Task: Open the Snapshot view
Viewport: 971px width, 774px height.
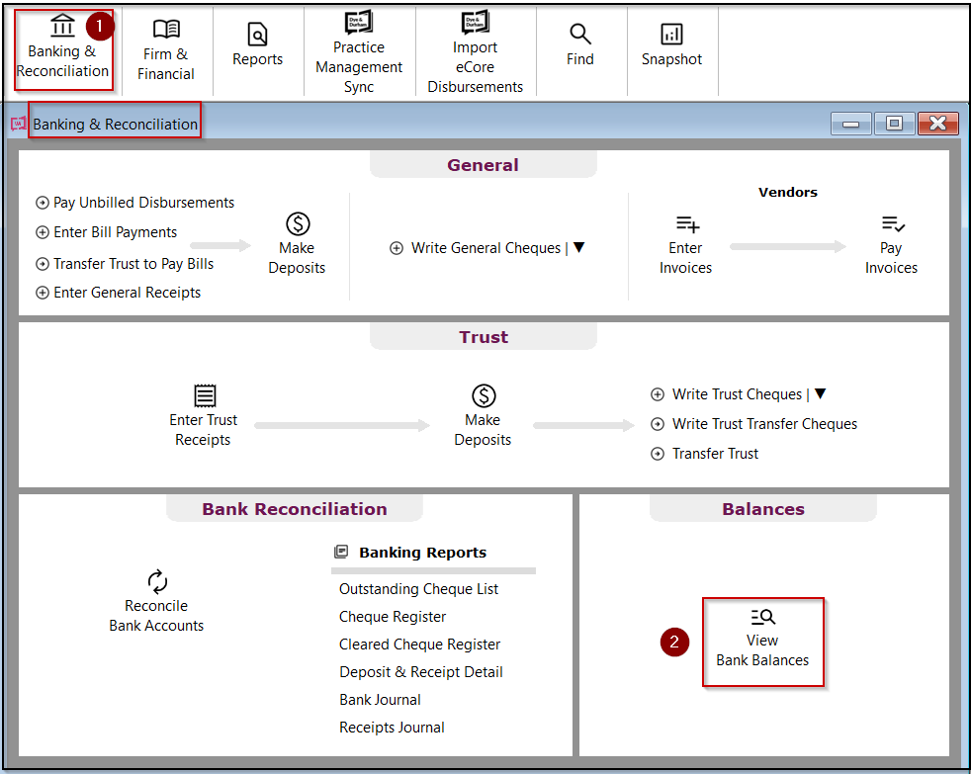Action: (671, 44)
